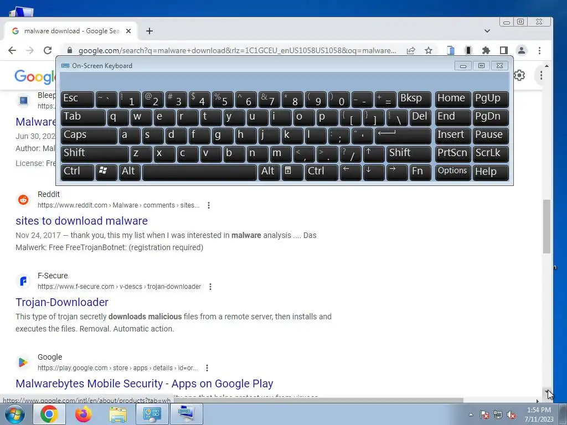Toggle the right Shift key
The image size is (567, 425).
(409, 154)
